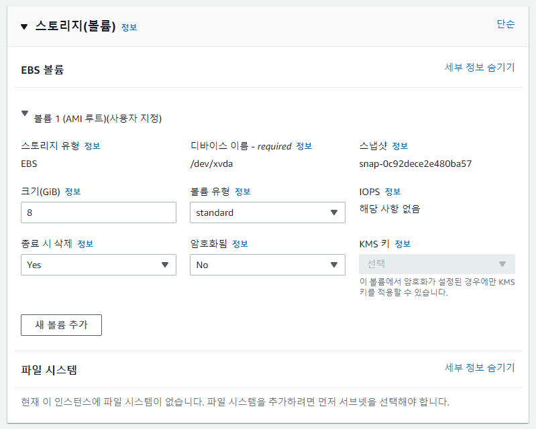Open 정보 link next to 스토리지(볼륨) heading
The width and height of the screenshot is (536, 429).
(x=129, y=27)
